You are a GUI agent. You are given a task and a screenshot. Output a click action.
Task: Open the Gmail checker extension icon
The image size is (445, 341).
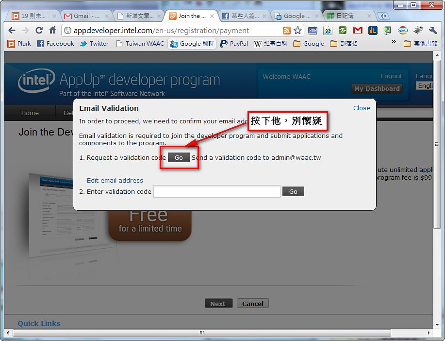click(358, 30)
